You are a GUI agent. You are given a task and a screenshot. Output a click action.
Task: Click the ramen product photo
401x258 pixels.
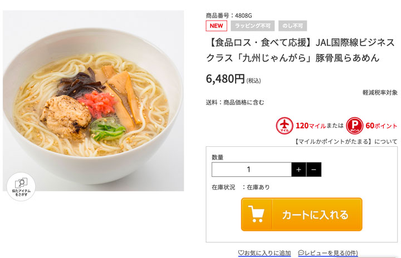pos(93,101)
